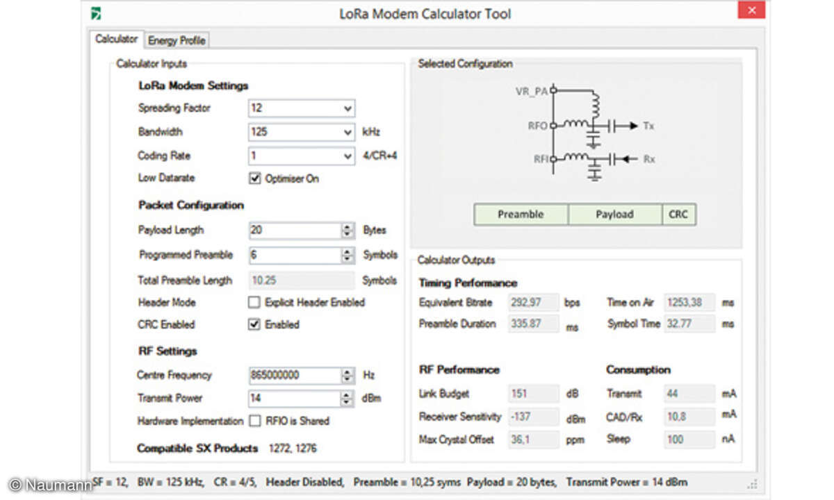Adjust the Programmed Preamble spinner arrows
834x500 pixels.
click(x=347, y=255)
